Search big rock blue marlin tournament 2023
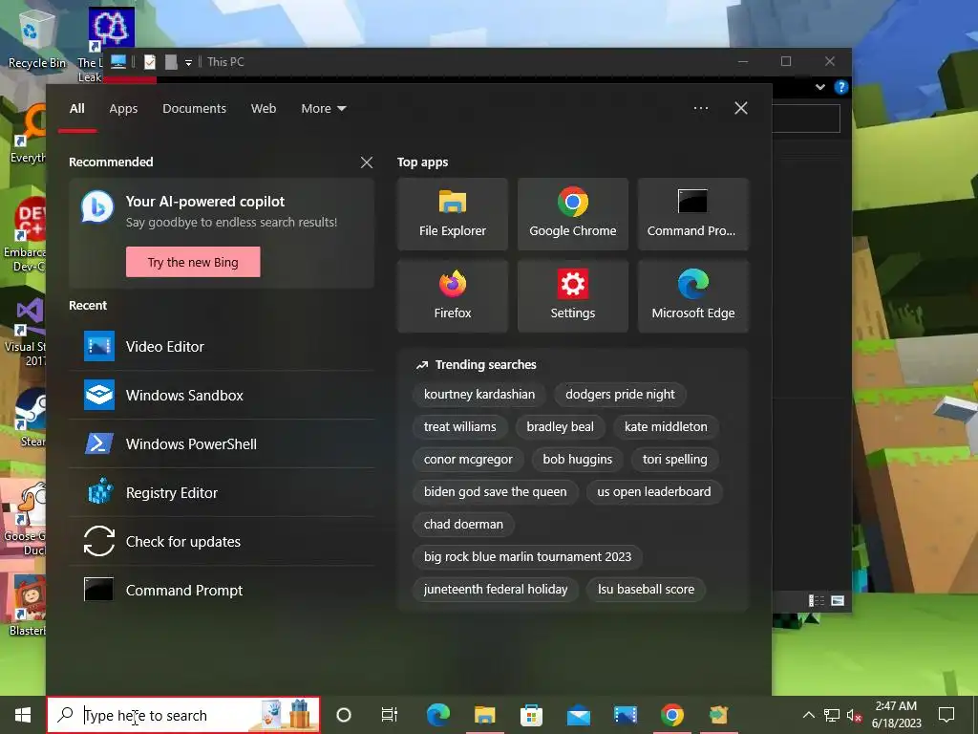 [x=527, y=557]
